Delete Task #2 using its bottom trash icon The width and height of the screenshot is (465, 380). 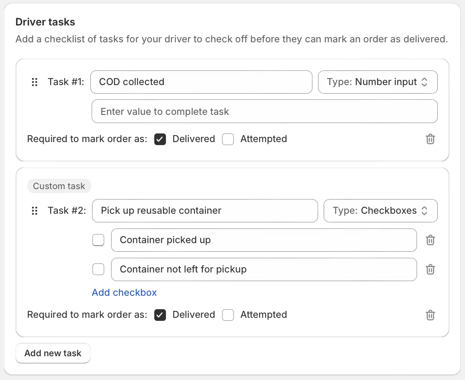(x=430, y=315)
